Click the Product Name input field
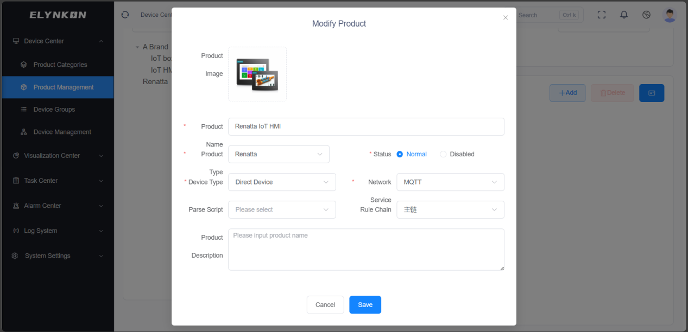This screenshot has width=688, height=332. 366,126
